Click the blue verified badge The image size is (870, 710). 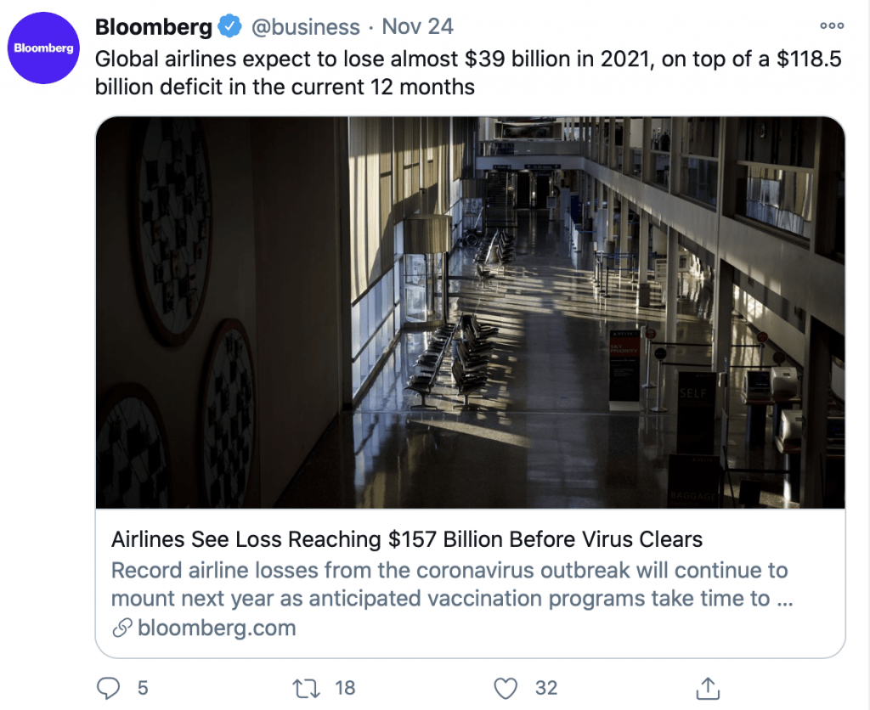(x=229, y=26)
